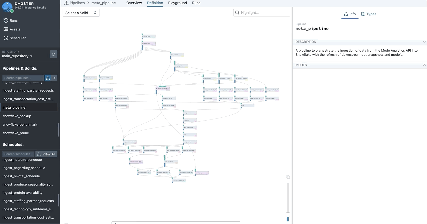Select the snowflake_backup pipeline

[x=17, y=116]
